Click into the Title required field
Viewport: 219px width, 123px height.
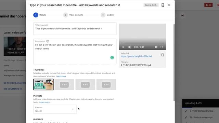tap(75, 29)
